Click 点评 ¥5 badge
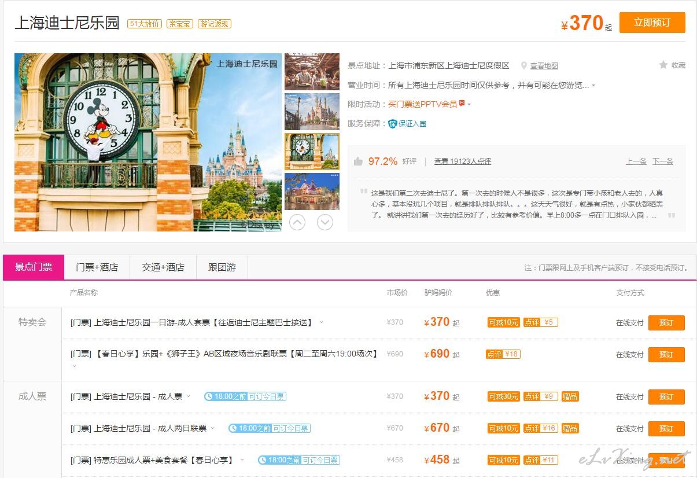697x478 pixels. 541,322
